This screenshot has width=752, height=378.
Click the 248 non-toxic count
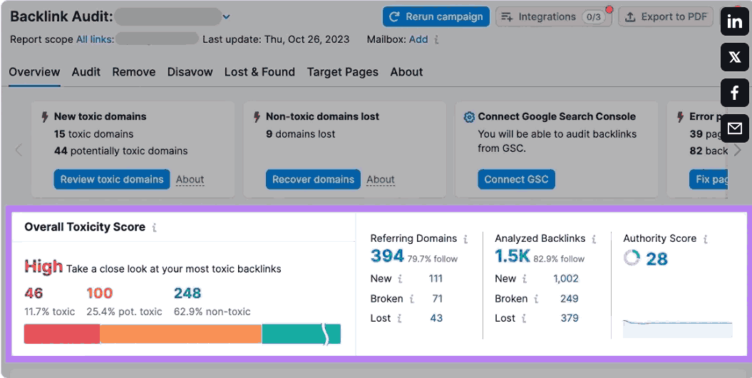coord(187,293)
